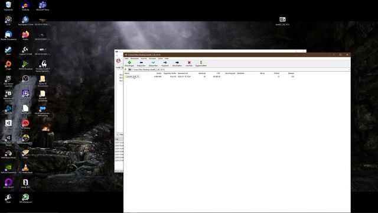This screenshot has width=378, height=213.
Task: Click the Logitech G HUB desktop icon
Action: [25, 49]
